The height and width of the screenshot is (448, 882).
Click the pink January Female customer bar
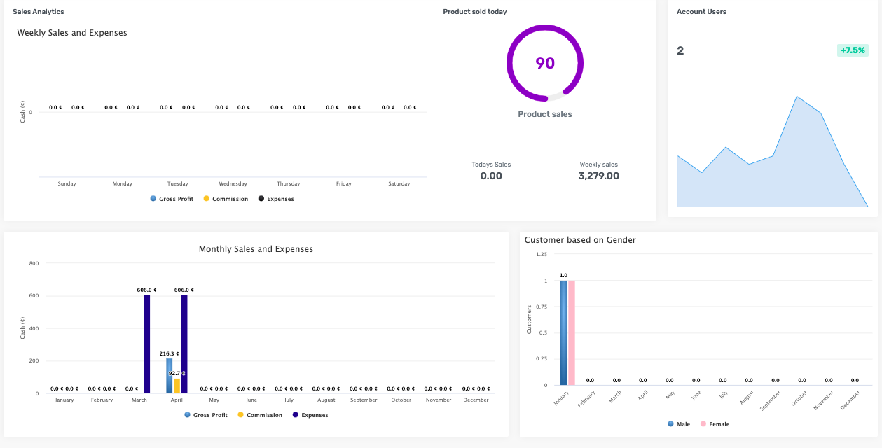tap(572, 332)
